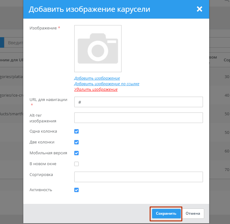Open the 'Добавить изображение' upload link
This screenshot has height=224, width=230.
tap(97, 78)
